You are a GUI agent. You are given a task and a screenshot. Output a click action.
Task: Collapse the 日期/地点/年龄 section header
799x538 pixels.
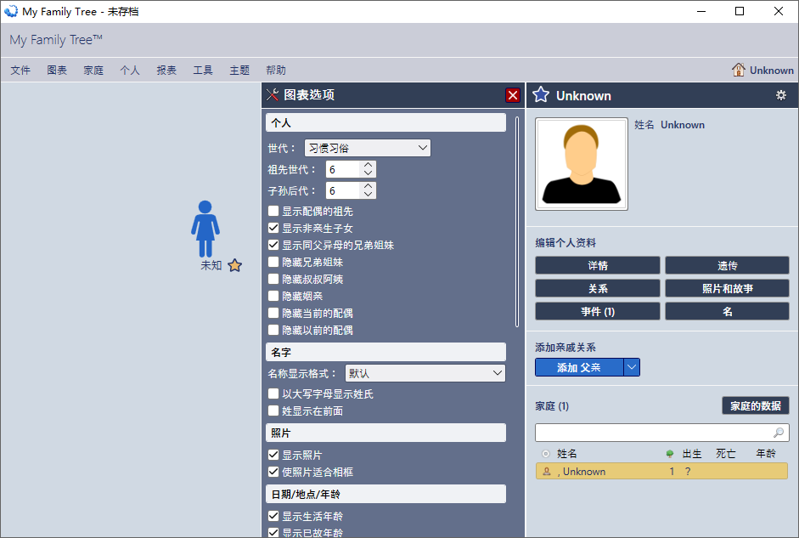[x=385, y=494]
